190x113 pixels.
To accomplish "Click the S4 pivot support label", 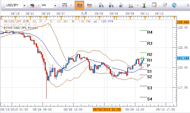I will (x=149, y=99).
